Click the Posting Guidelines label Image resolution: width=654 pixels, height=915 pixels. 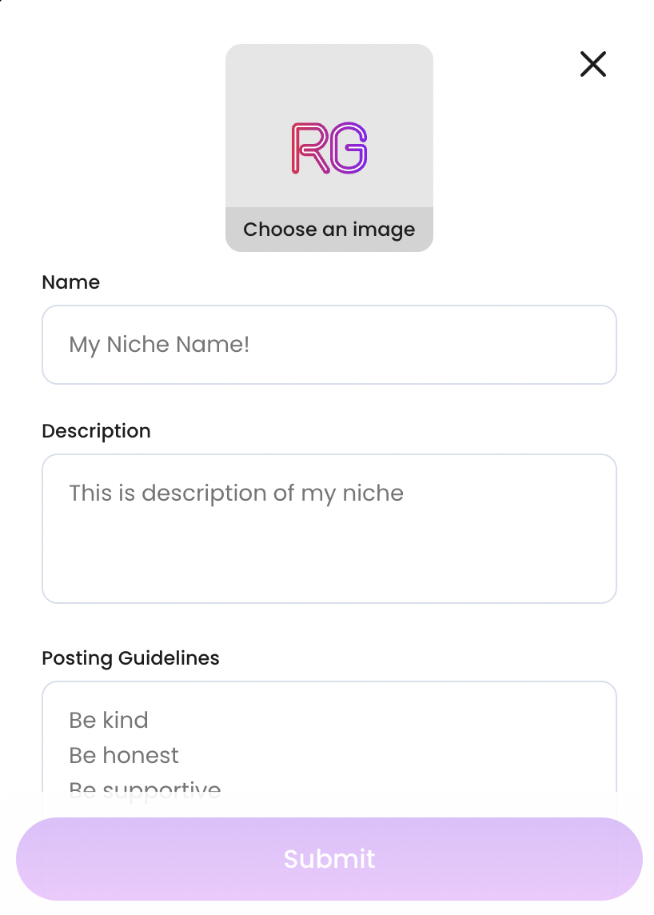[x=130, y=658]
